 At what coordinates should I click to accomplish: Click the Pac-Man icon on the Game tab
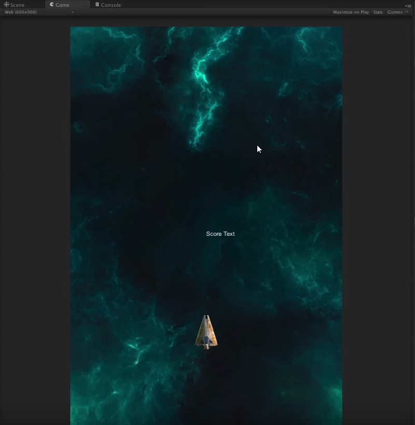[x=52, y=5]
